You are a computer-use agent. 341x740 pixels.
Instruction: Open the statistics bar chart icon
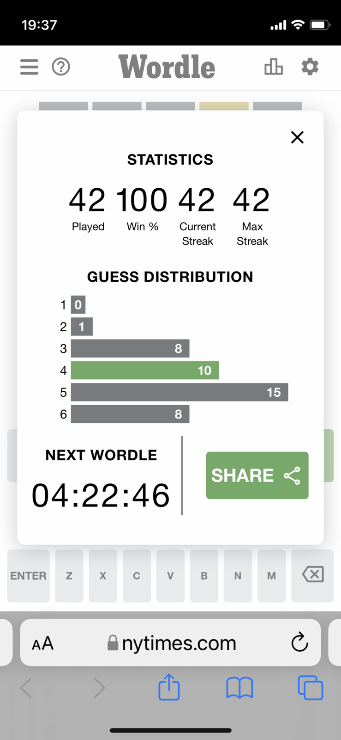pos(273,67)
